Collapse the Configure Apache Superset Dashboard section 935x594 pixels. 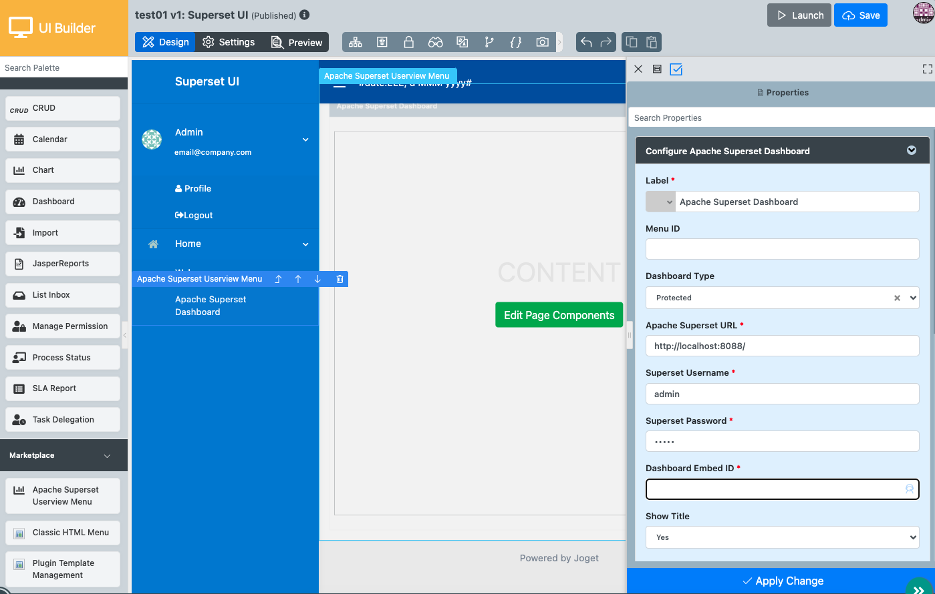click(912, 151)
